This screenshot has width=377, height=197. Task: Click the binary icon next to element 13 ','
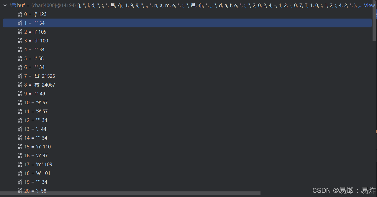click(20, 129)
